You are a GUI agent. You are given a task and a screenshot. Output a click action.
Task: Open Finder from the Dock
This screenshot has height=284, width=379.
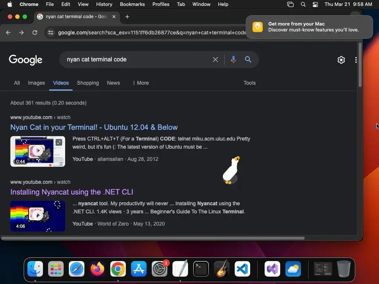(x=35, y=269)
